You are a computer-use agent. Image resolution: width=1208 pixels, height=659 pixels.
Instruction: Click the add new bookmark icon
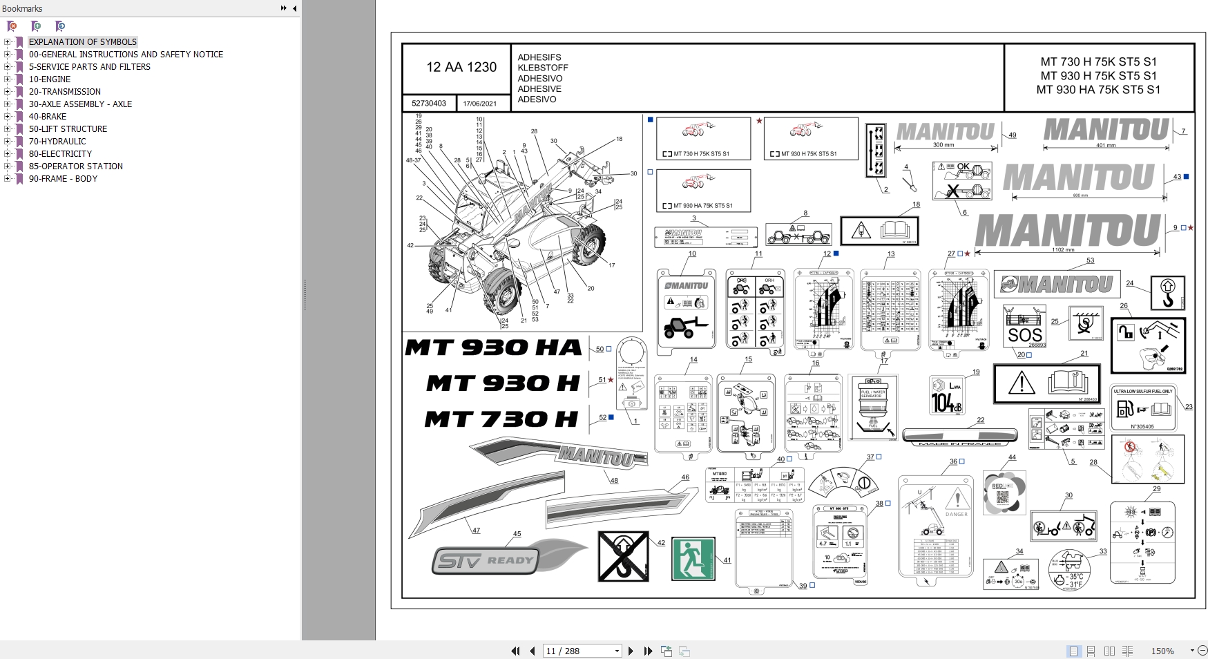point(36,26)
